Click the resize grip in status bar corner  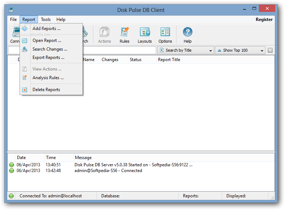272,198
